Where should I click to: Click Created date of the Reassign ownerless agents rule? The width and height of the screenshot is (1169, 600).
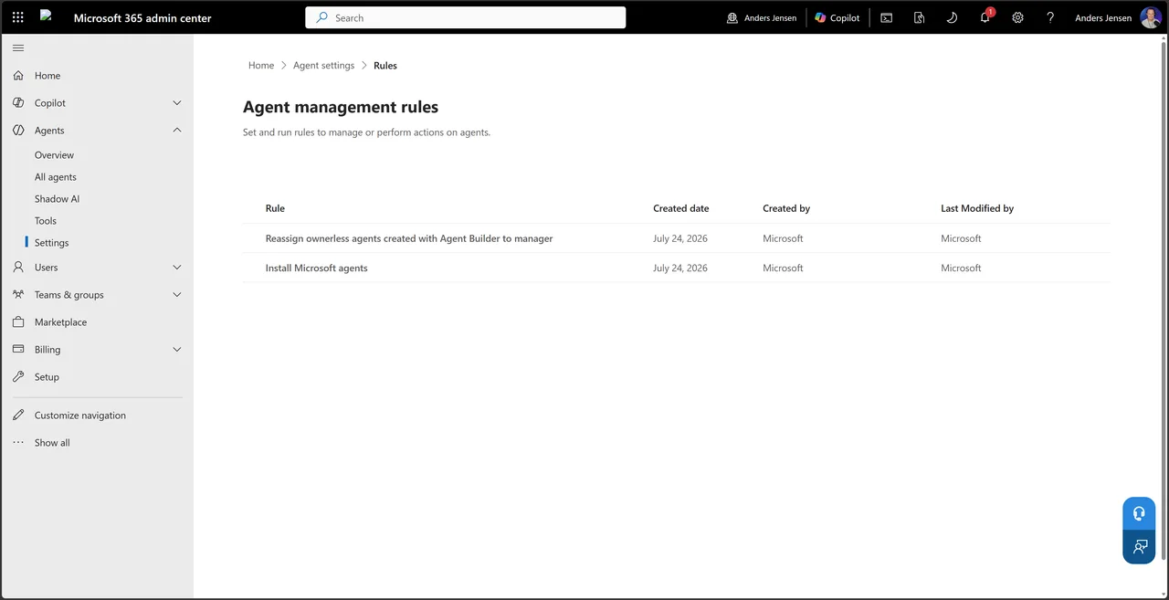pyautogui.click(x=680, y=238)
